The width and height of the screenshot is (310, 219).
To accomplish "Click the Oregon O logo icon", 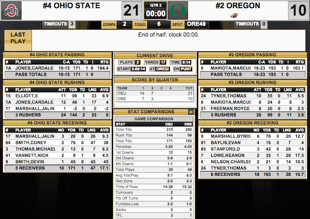I will coord(178,10).
